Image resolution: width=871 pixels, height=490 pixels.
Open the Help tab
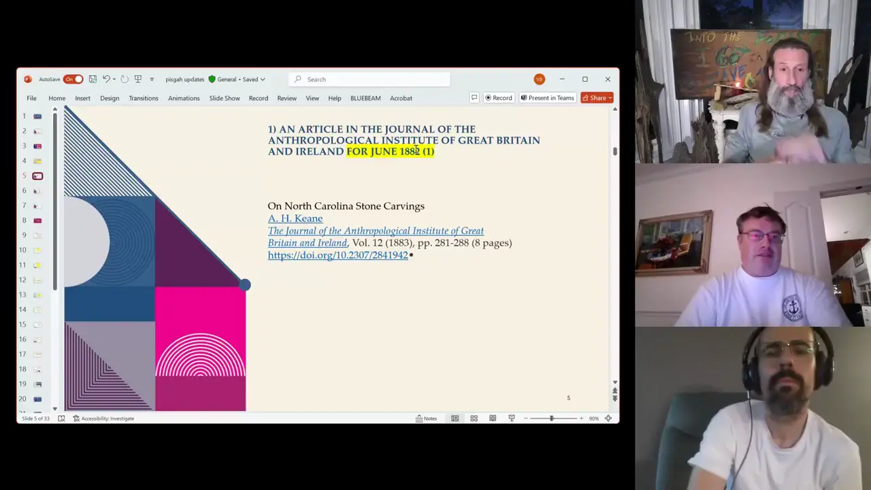tap(335, 98)
